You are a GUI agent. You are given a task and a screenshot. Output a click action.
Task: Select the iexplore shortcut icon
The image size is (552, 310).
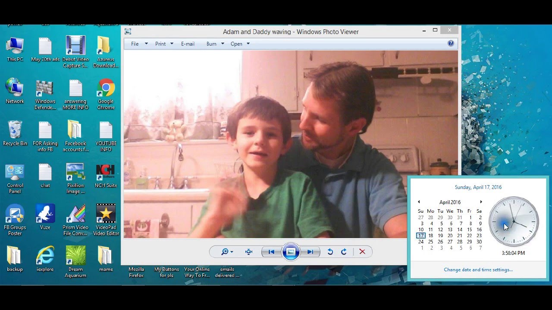(45, 259)
